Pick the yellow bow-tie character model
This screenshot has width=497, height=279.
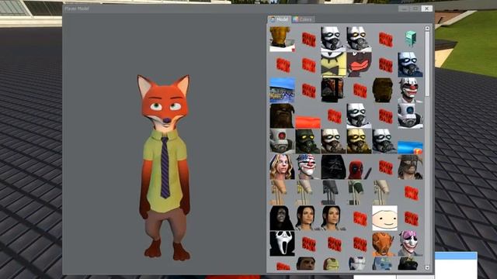[x=333, y=65]
